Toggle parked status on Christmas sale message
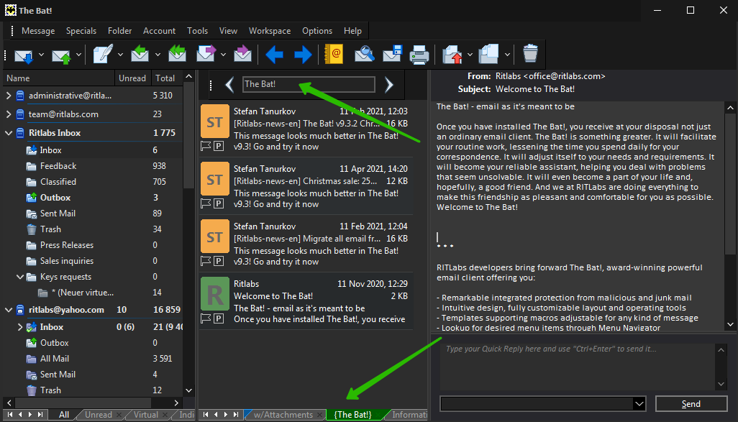 219,203
